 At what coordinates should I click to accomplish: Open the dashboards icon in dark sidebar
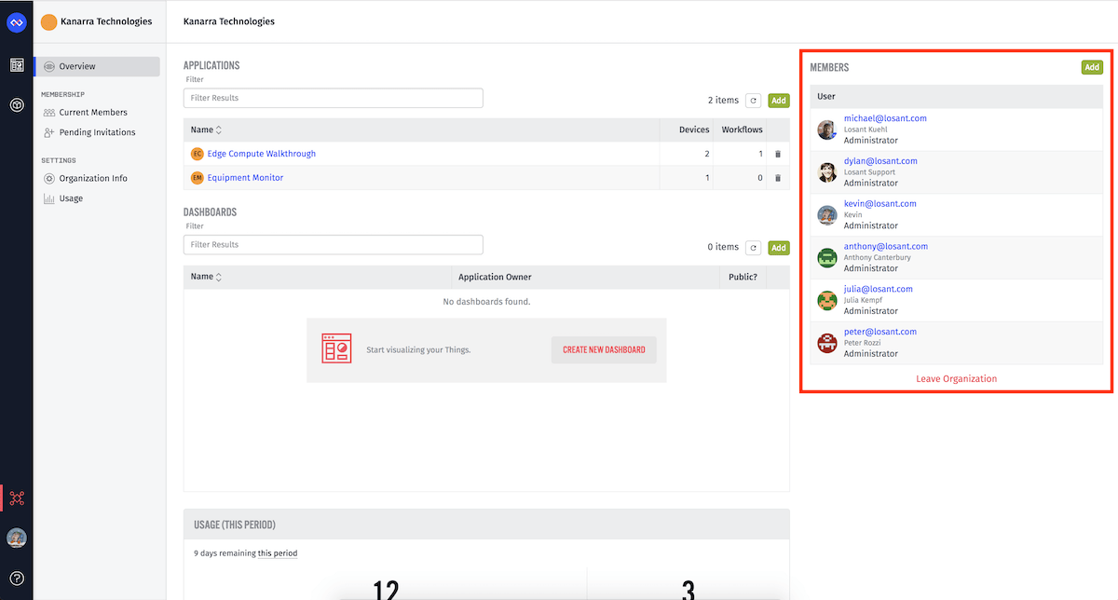(x=17, y=65)
